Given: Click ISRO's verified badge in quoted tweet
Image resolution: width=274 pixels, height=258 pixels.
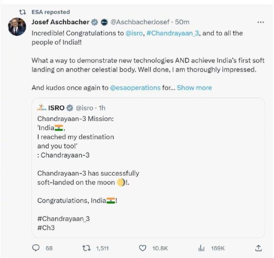Looking at the screenshot, I should click(x=69, y=108).
